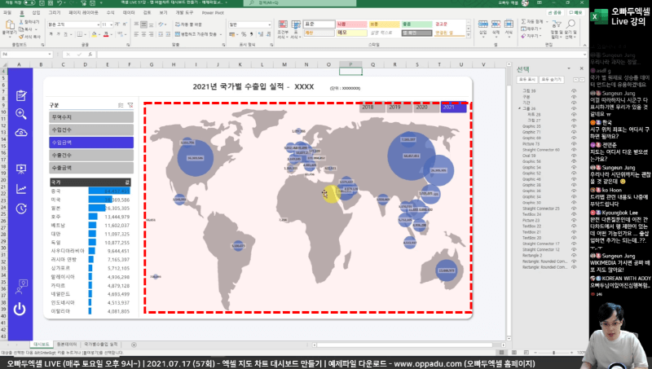Click the line chart icon in sidebar
Viewport: 652px width, 369px height.
[21, 189]
